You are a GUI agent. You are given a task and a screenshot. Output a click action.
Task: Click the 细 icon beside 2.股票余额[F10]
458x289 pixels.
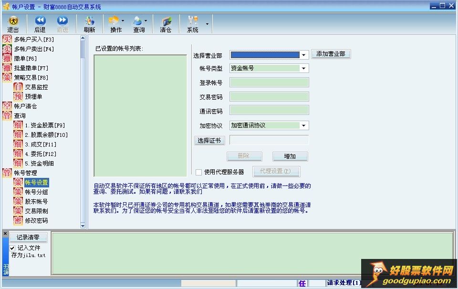coord(18,134)
